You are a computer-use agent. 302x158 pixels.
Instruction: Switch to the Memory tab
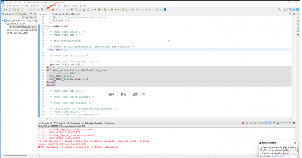click(109, 123)
